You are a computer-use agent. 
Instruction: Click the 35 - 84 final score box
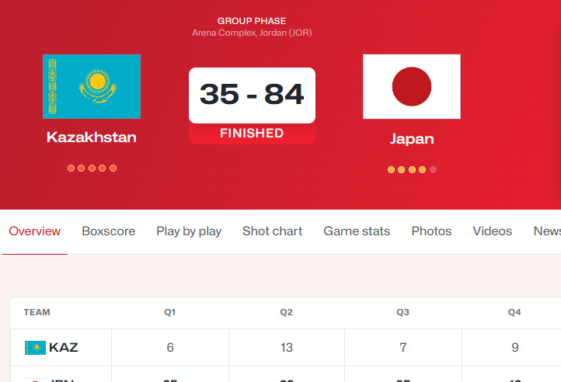[x=252, y=95]
